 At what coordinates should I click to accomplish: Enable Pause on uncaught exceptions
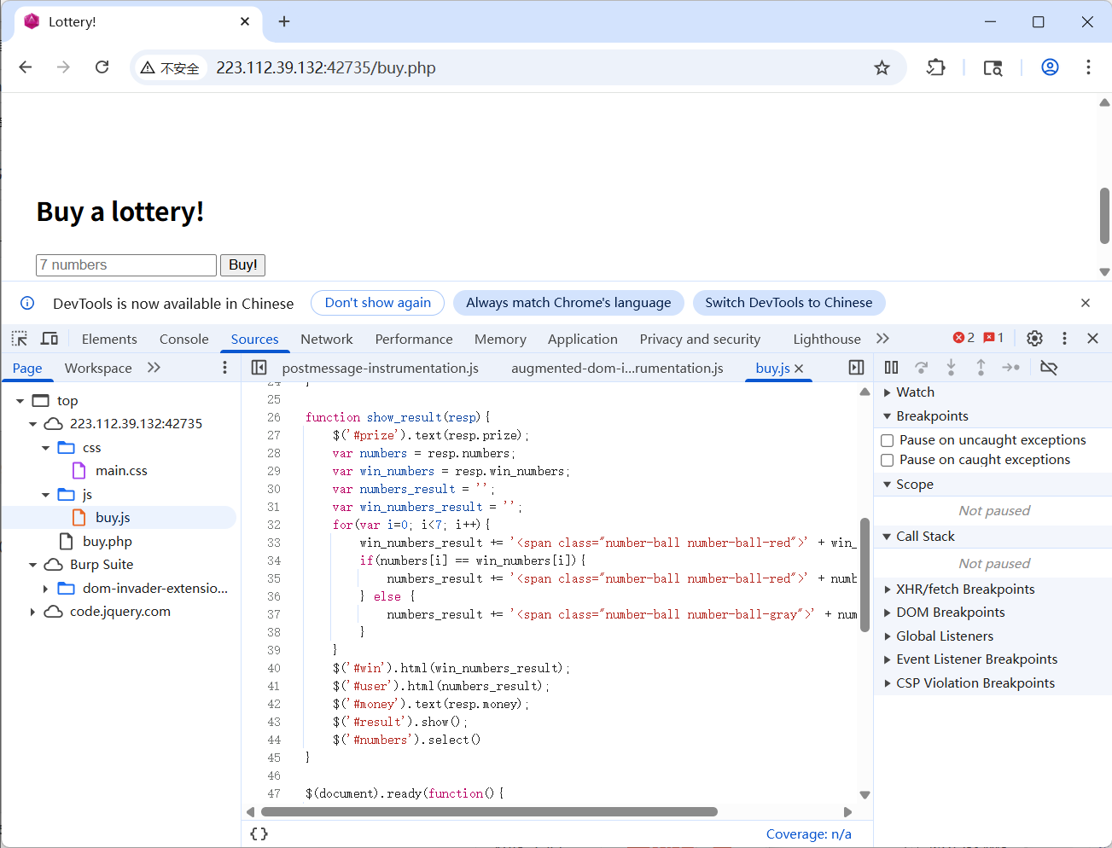click(888, 440)
